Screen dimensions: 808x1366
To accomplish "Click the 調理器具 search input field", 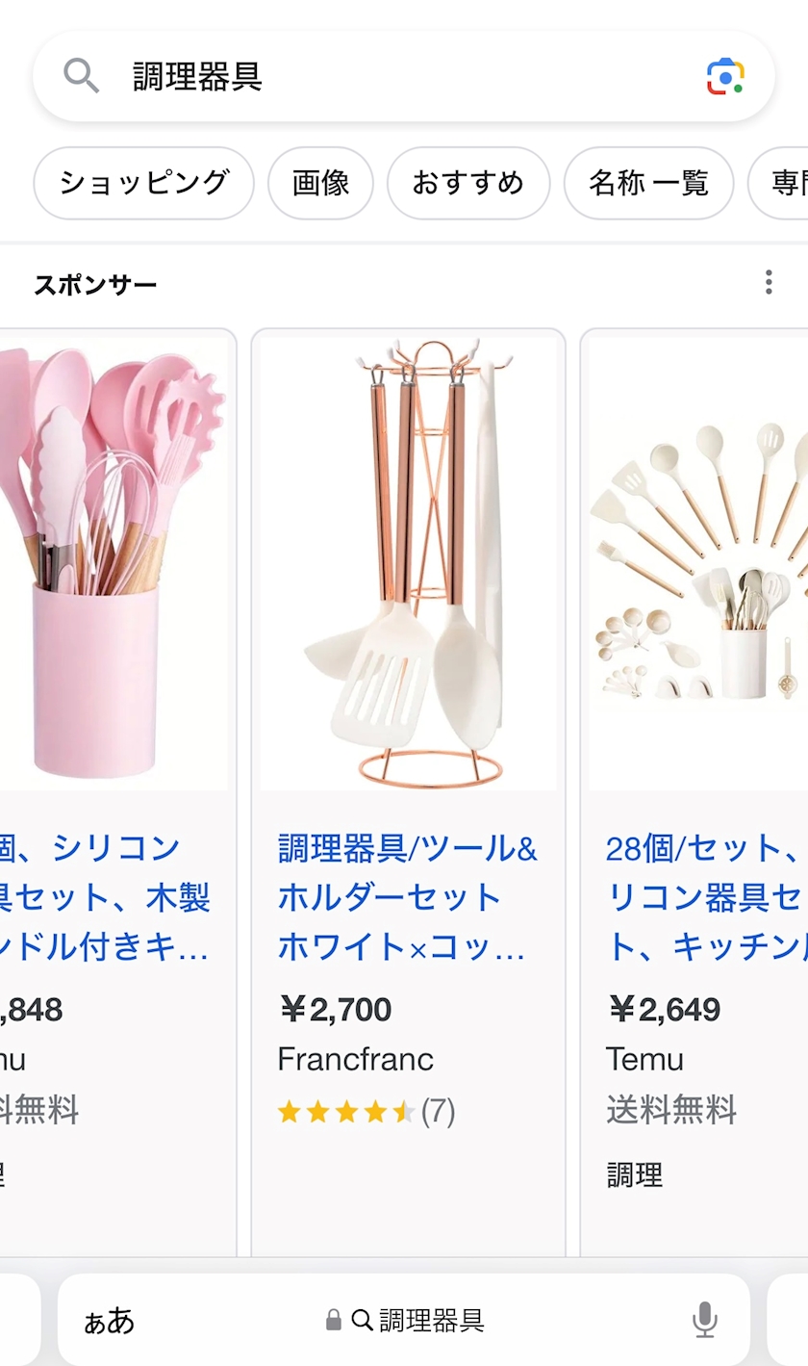I will point(404,76).
